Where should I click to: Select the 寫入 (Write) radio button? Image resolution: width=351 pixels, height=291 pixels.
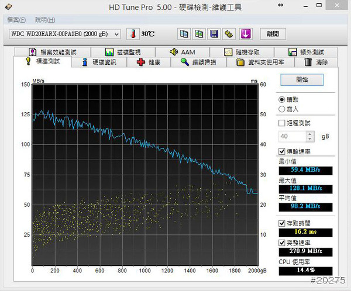283,109
